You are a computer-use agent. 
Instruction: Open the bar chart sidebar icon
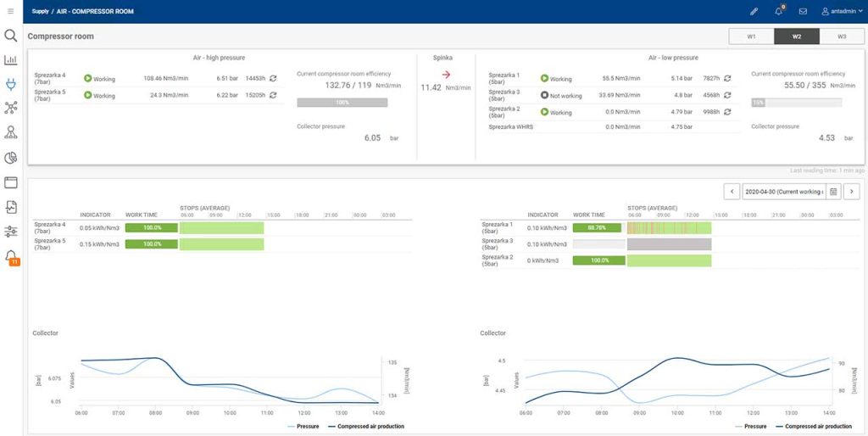tap(11, 60)
